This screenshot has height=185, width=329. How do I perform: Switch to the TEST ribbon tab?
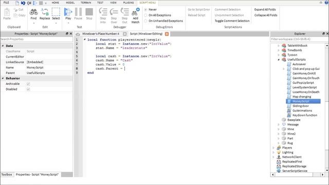[100, 3]
